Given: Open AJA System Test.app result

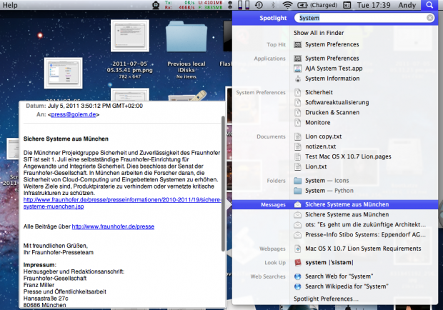Looking at the screenshot, I should click(334, 69).
